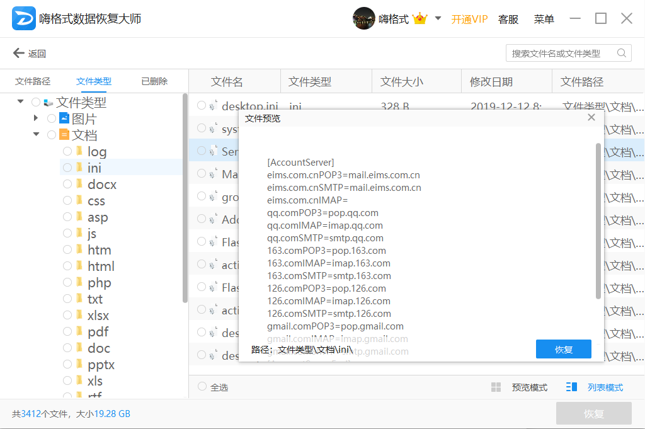Expand the 图片 tree node
The height and width of the screenshot is (429, 645).
click(x=36, y=118)
